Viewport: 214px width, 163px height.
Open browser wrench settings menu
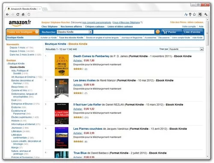[205, 15]
